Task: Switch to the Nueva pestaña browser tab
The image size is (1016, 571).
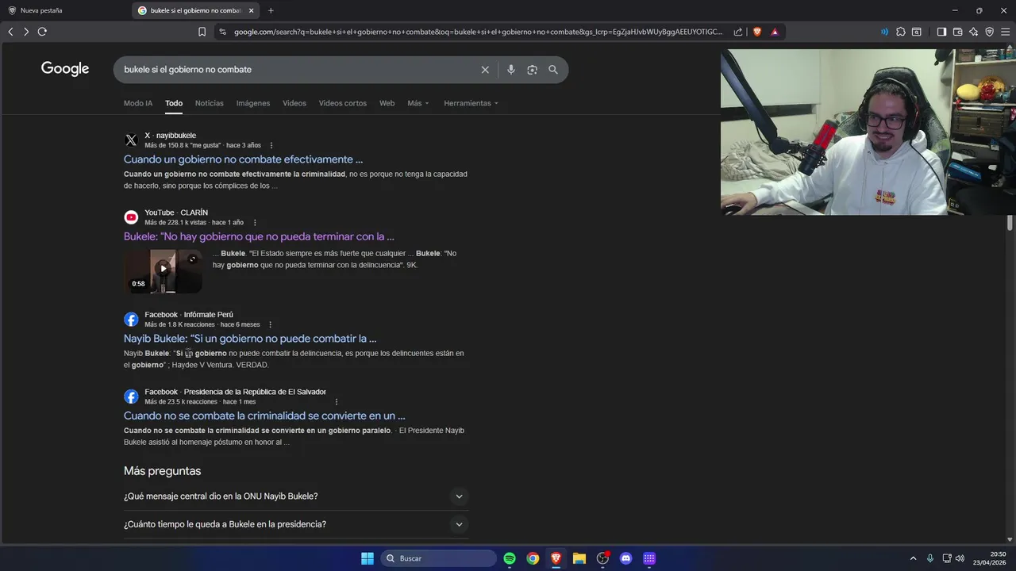Action: 63,10
